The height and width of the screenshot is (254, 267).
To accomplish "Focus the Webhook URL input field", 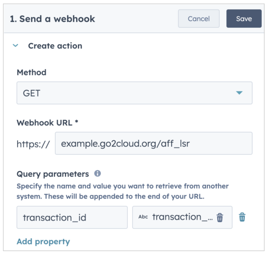I will pos(153,143).
